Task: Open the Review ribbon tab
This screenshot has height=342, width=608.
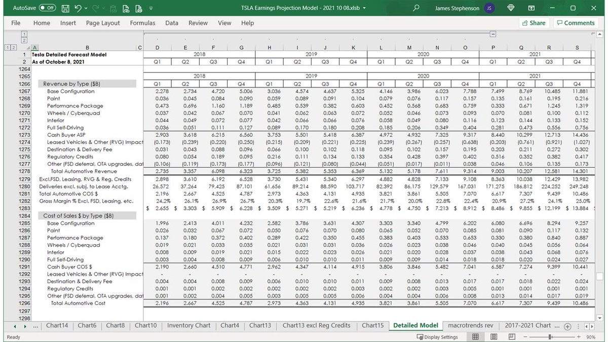Action: 198,23
